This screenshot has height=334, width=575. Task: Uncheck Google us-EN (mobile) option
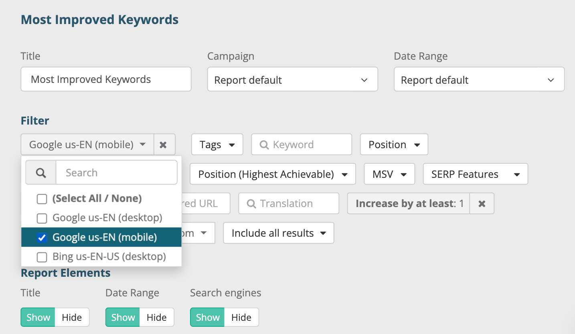point(42,237)
